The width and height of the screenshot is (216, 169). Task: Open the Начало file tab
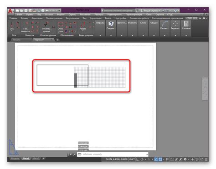pyautogui.click(x=17, y=40)
